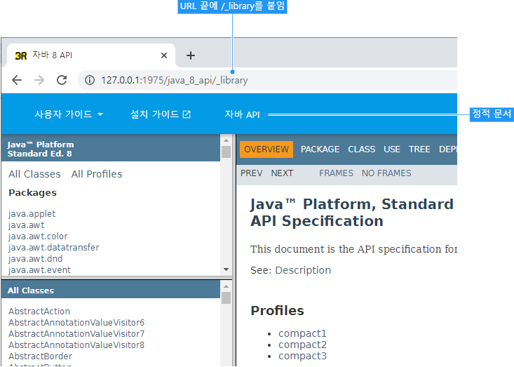Image resolution: width=514 pixels, height=367 pixels.
Task: Open the java.awt.dnd package
Action: click(x=35, y=259)
